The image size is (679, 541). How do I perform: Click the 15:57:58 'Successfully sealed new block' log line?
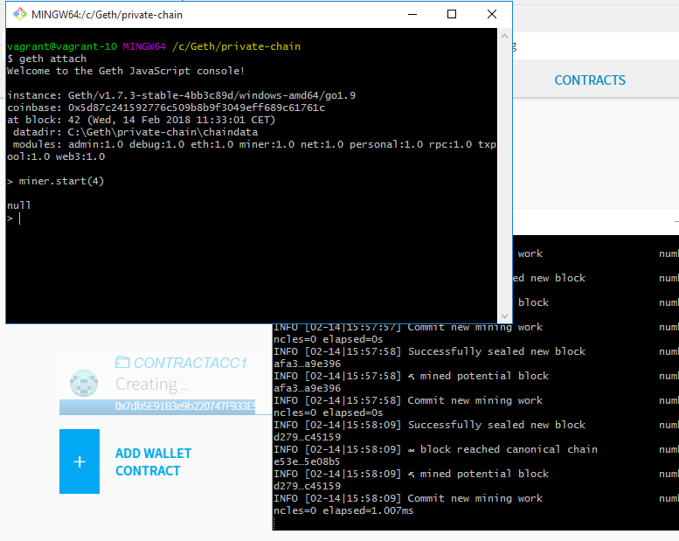429,351
